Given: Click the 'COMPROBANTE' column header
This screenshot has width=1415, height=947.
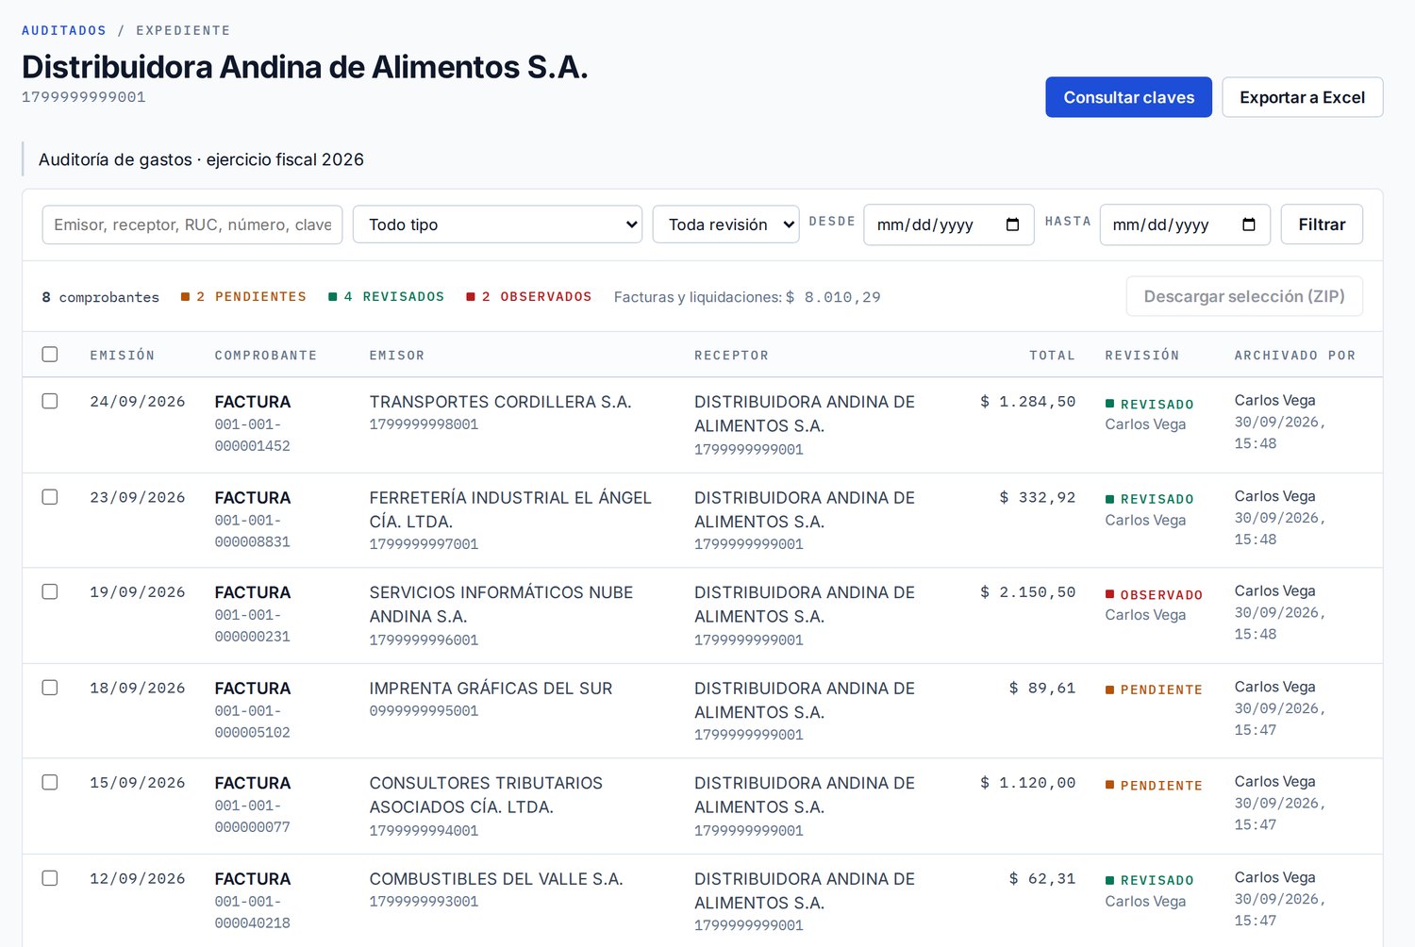Looking at the screenshot, I should [x=266, y=356].
